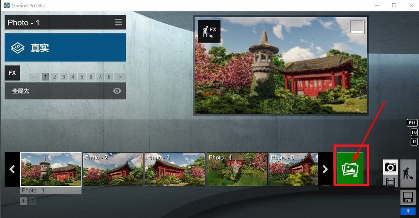419x218 pixels.
Task: Go to effects page 3
Action: point(64,77)
